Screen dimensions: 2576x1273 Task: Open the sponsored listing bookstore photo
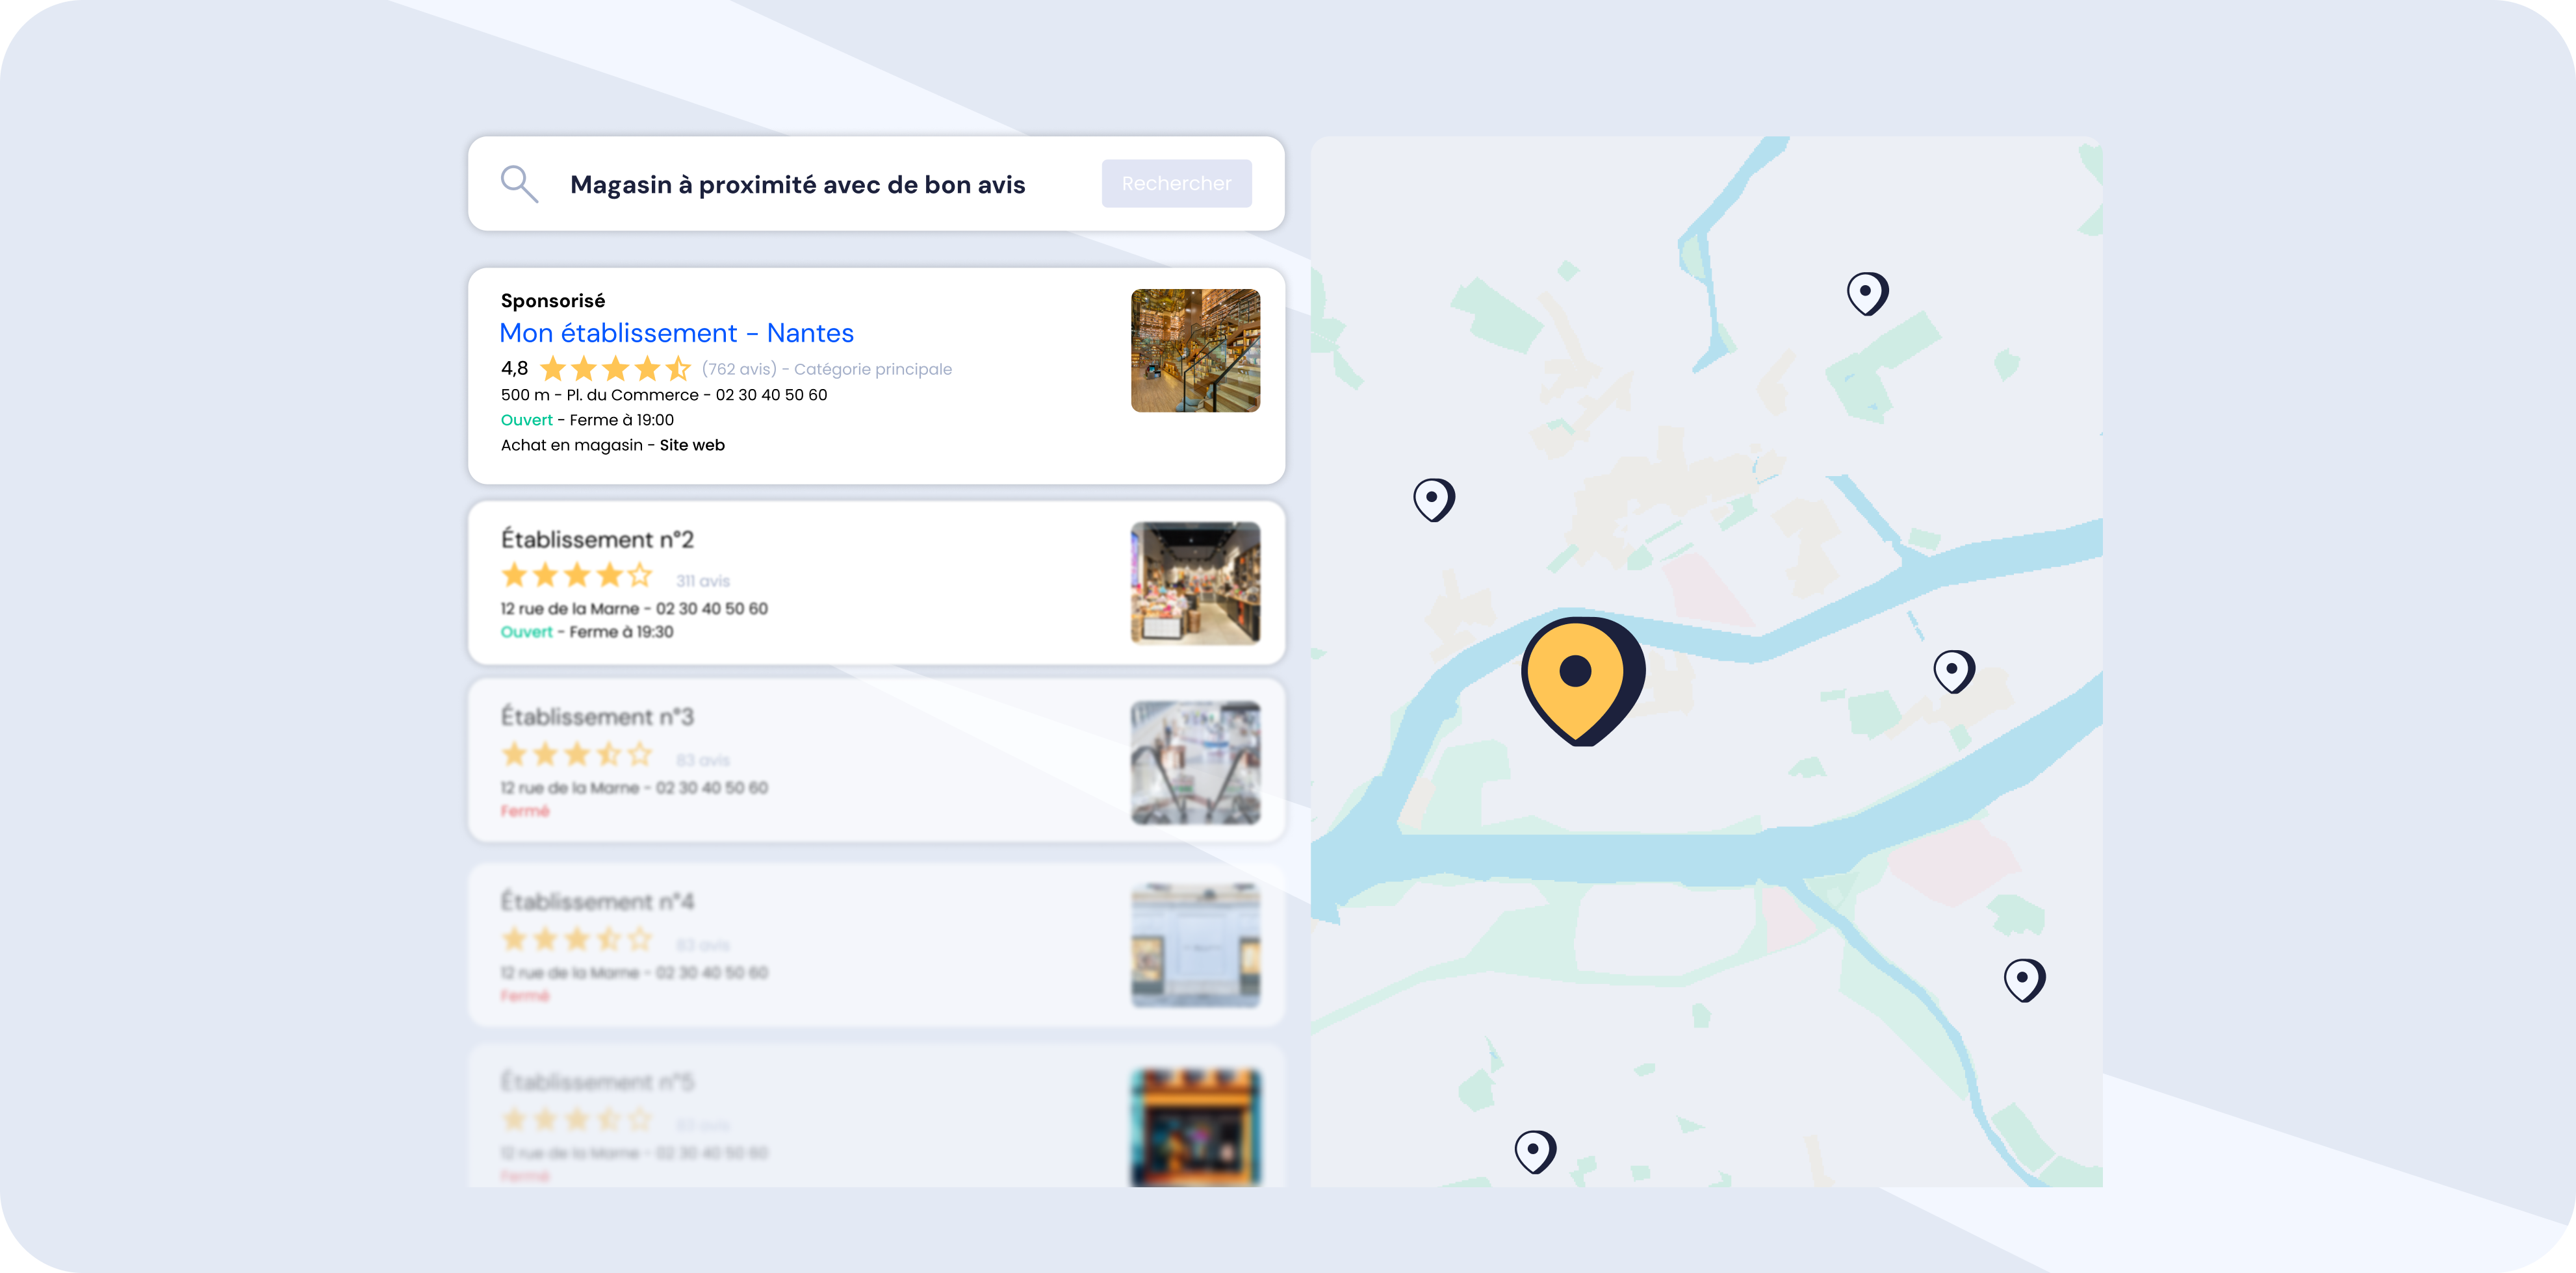pos(1195,351)
